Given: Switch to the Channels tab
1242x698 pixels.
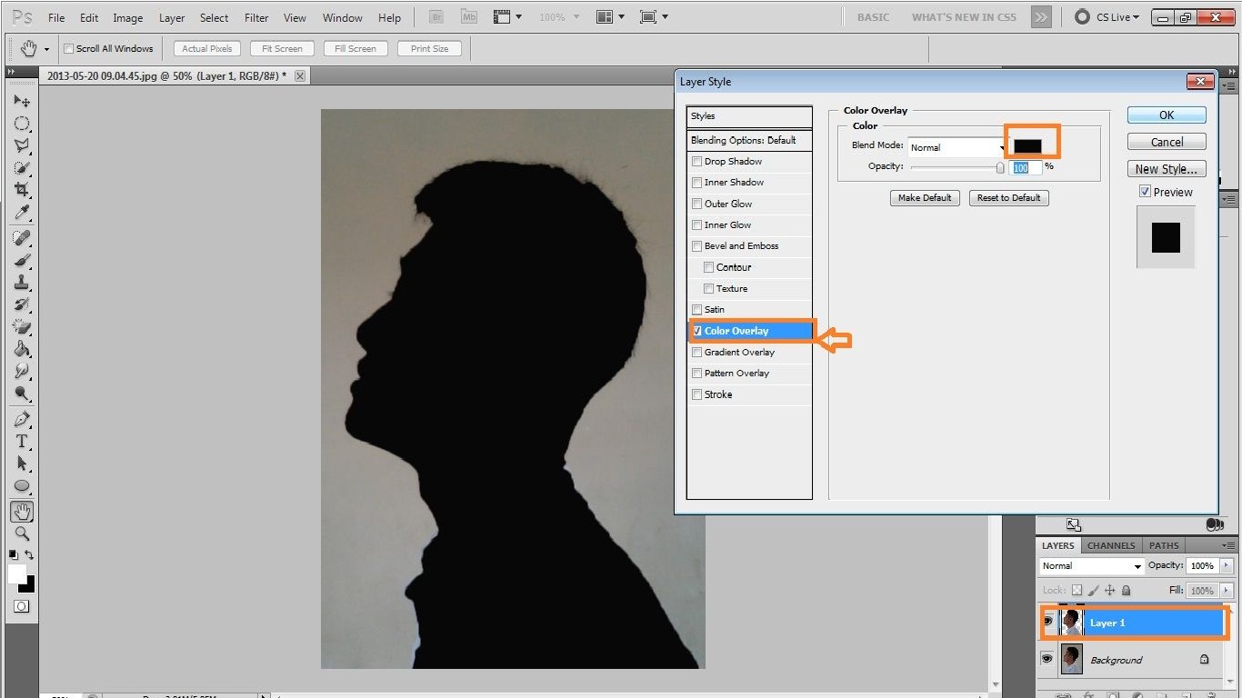Looking at the screenshot, I should (1110, 545).
